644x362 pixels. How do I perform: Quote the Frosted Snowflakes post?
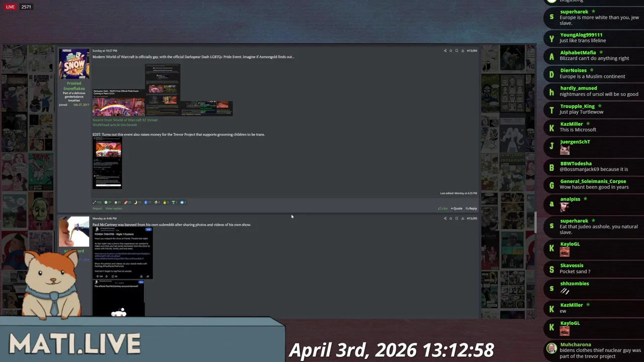(456, 208)
